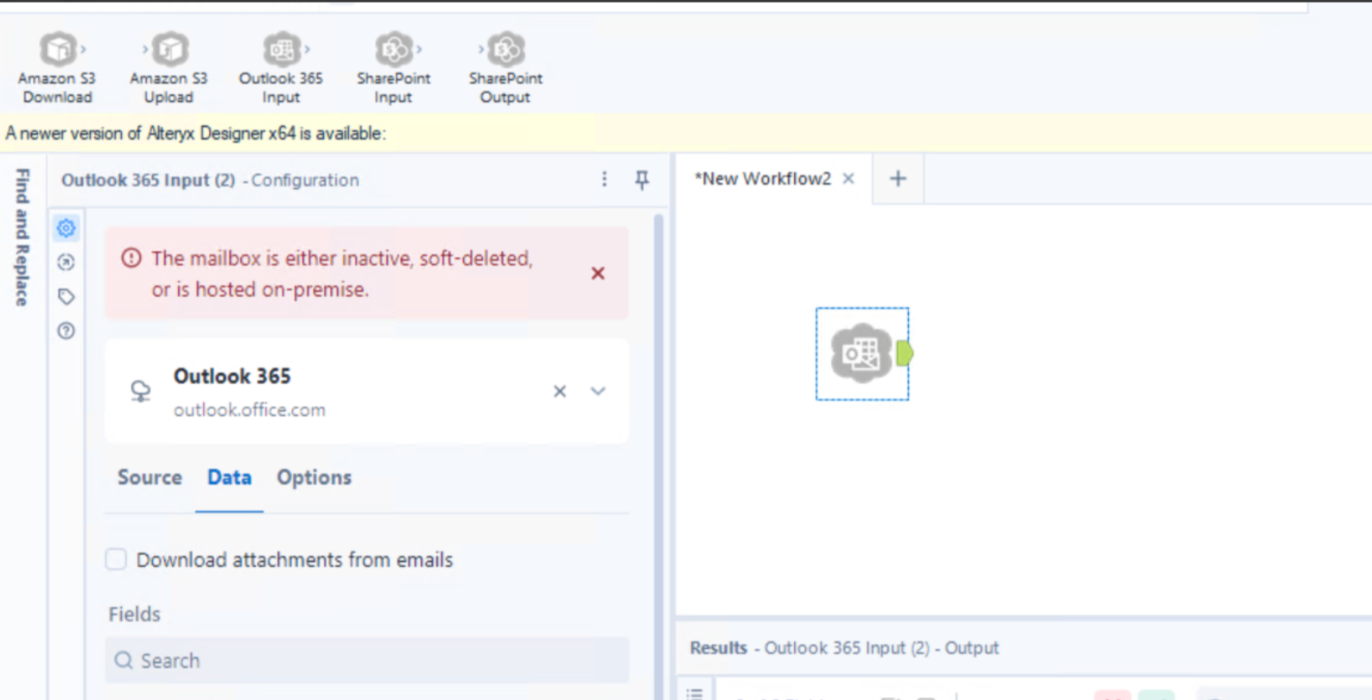Image resolution: width=1372 pixels, height=700 pixels.
Task: Click the outlook.office.com connection text
Action: (250, 410)
